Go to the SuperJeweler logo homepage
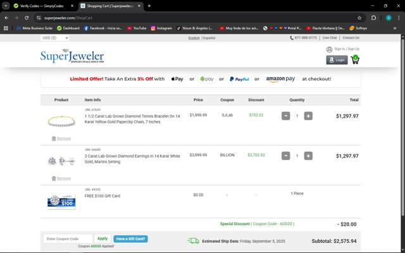 click(72, 56)
